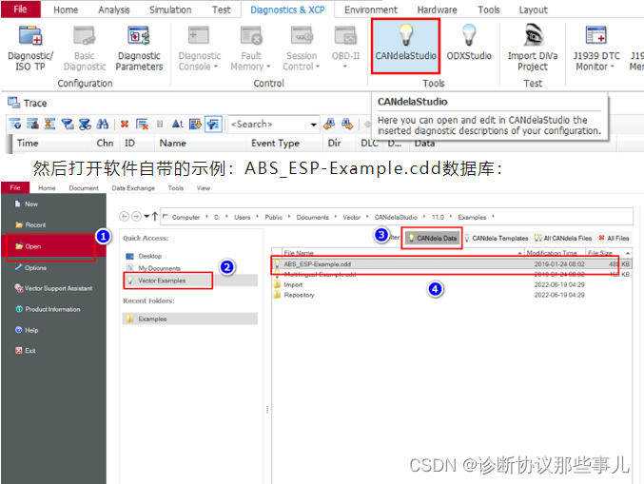Expand the Fault Memory menu
644x484 pixels.
click(250, 48)
